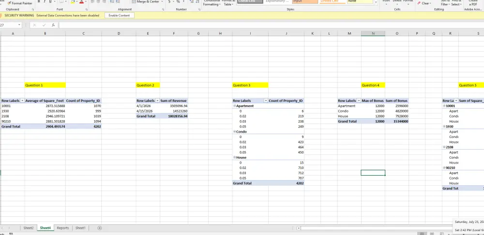This screenshot has width=484, height=235.
Task: Select cell showing 18028356.94
Action: (x=174, y=116)
